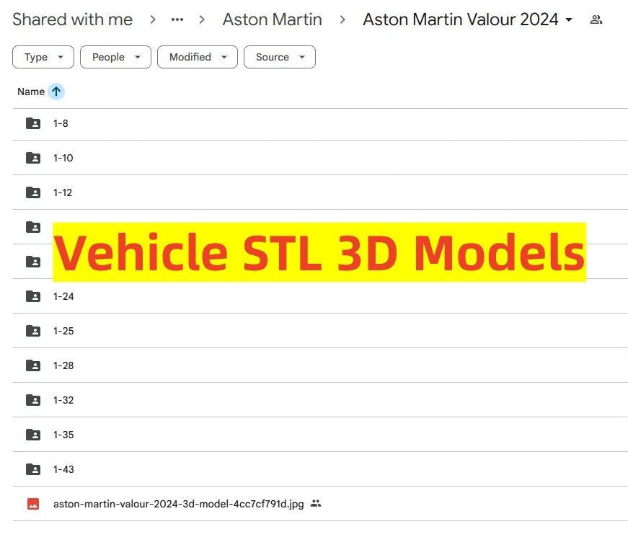Screen dimensions: 628x537
Task: Click the Name column header
Action: (x=31, y=92)
